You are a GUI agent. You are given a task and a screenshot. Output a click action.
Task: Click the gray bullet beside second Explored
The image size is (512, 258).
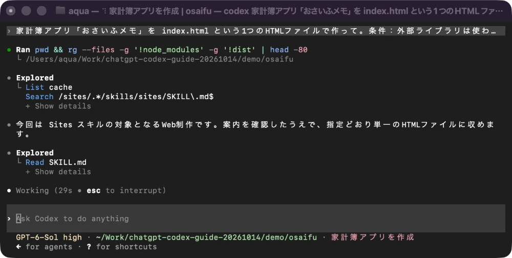[9, 153]
